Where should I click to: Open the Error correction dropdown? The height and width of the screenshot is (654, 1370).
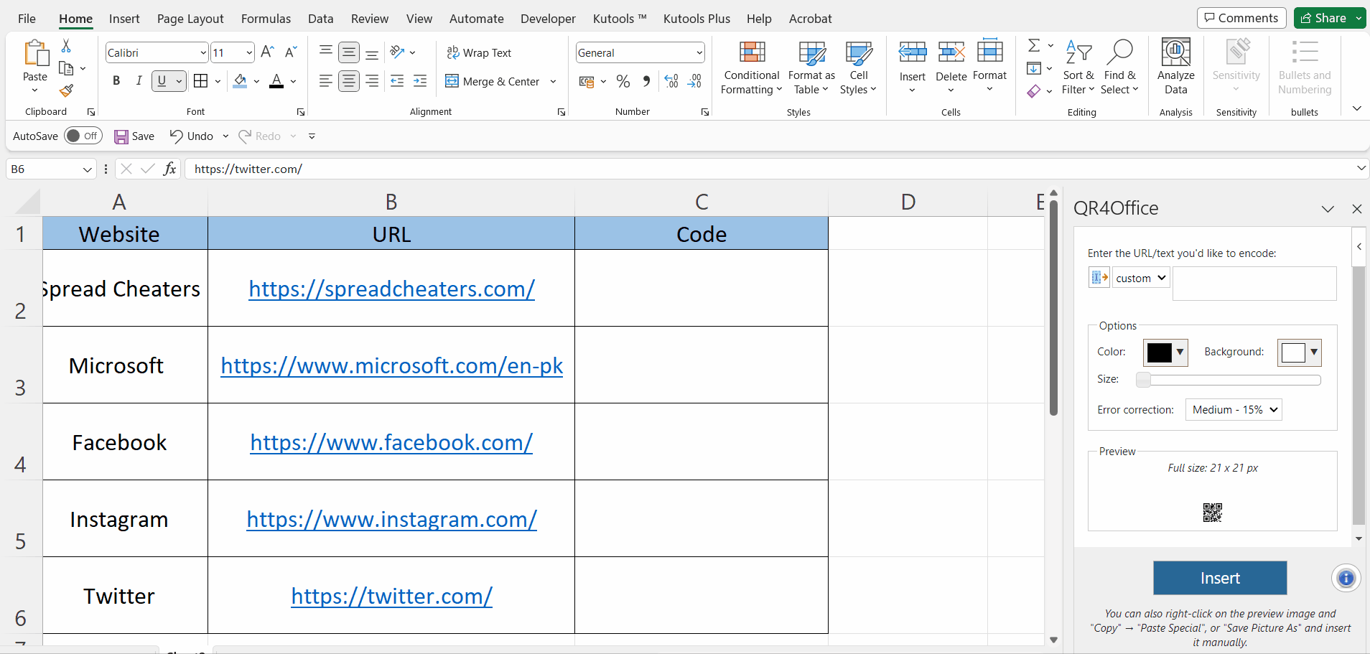1233,409
